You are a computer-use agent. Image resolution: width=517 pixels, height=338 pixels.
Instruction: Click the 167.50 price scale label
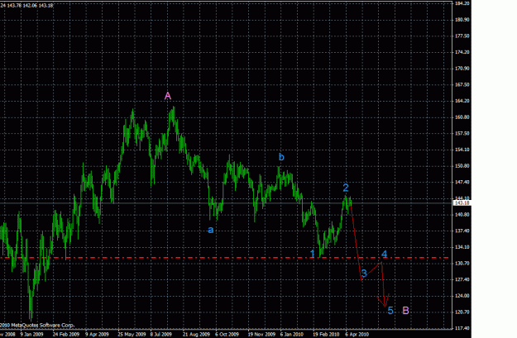(462, 84)
